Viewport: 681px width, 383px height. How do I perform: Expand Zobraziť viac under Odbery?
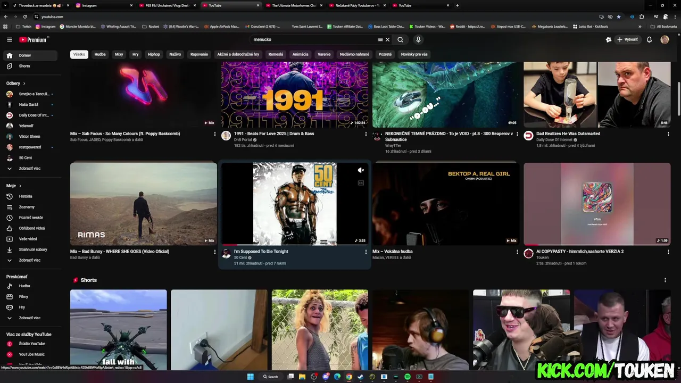point(31,168)
